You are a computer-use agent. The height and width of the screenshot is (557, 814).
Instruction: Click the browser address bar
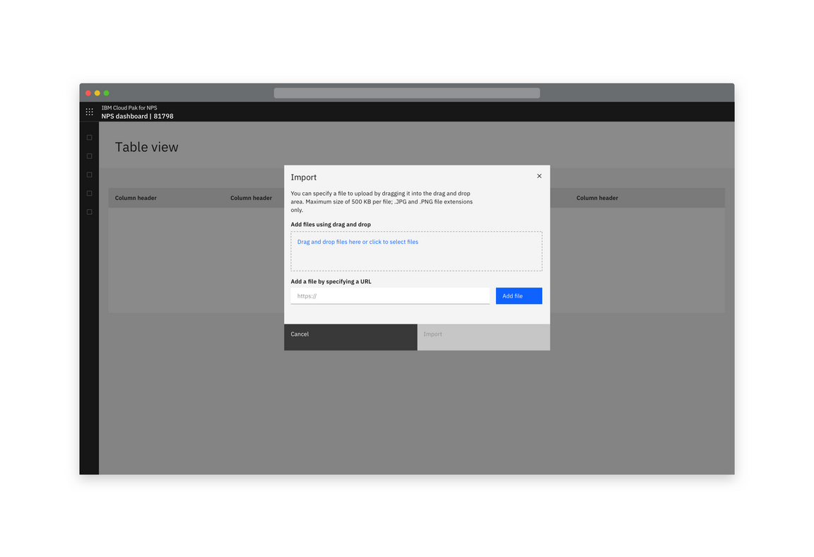tap(406, 93)
